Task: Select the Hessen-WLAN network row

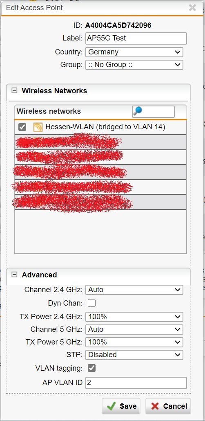Action: [100, 127]
